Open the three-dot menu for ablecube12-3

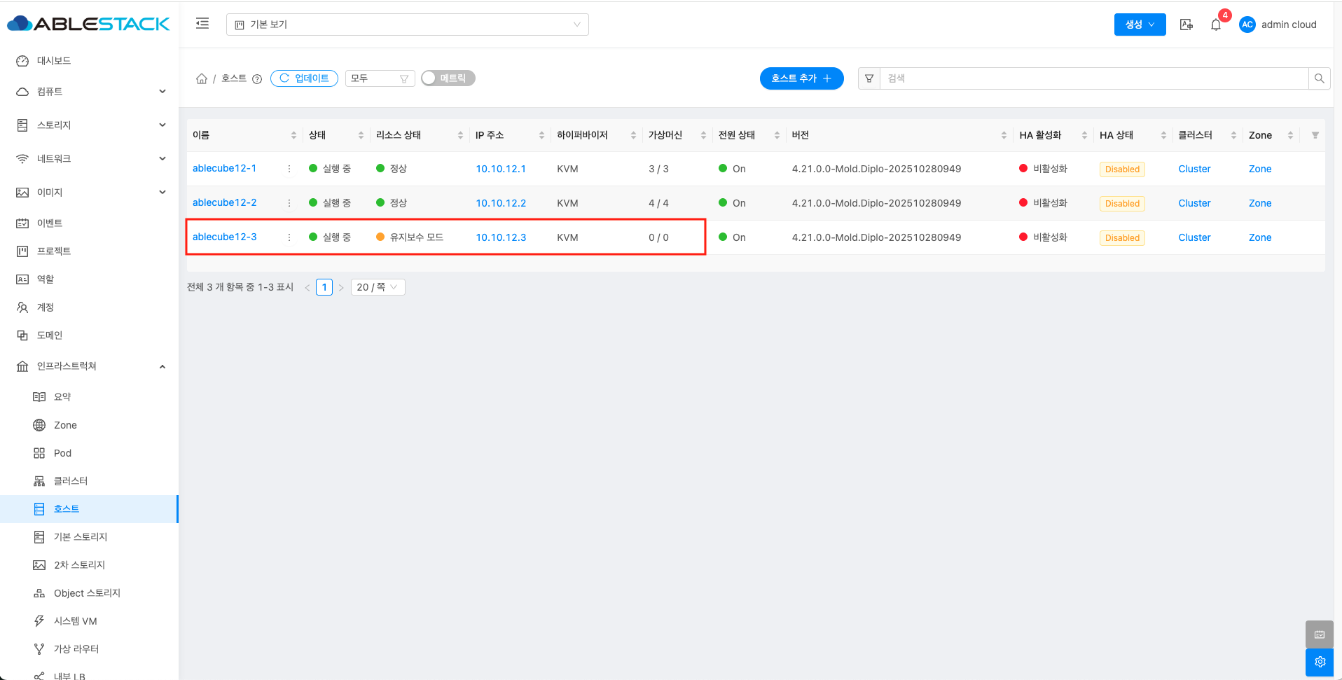click(289, 237)
